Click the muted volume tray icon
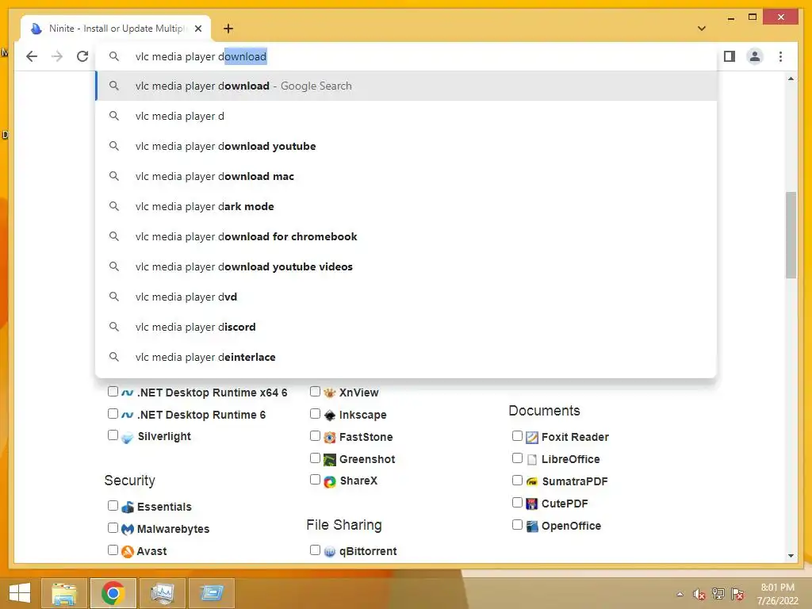The image size is (812, 609). 699,594
